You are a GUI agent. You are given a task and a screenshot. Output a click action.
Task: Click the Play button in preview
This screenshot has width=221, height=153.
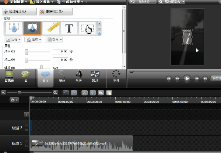click(187, 79)
